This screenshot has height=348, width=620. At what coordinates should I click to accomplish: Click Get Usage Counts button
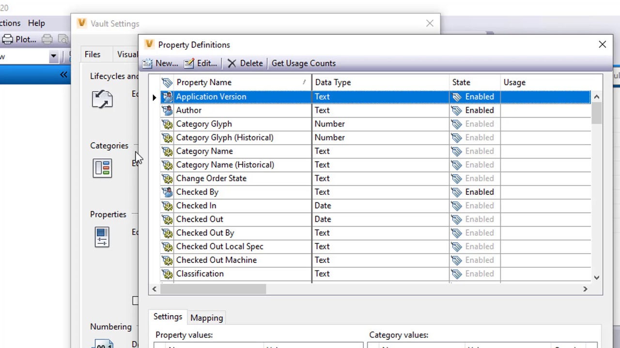click(304, 63)
